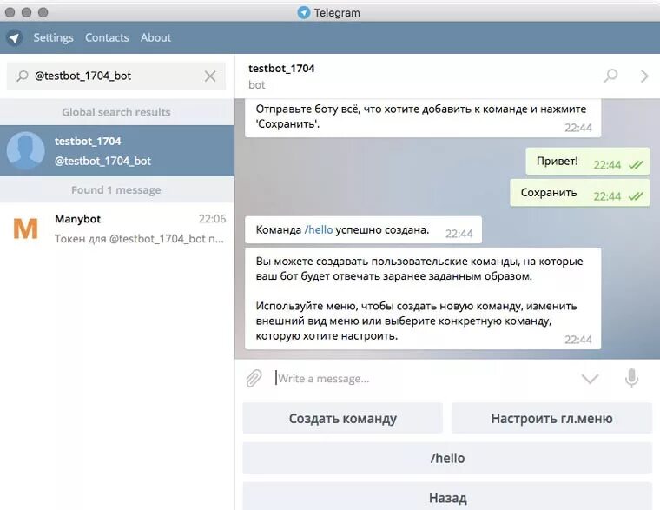The image size is (660, 510).
Task: Click the testbot_1704 chat header title
Action: (x=281, y=69)
